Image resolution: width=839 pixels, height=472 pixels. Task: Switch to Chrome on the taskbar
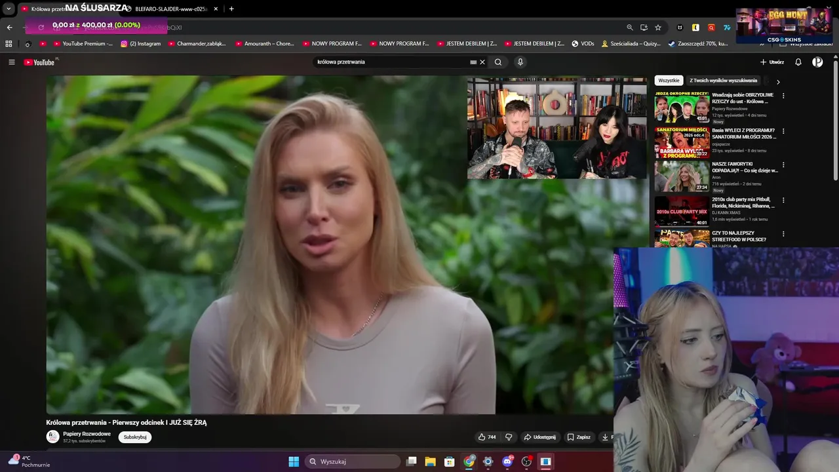[469, 462]
